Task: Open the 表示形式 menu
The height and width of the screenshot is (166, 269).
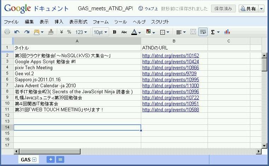Action: [x=78, y=22]
